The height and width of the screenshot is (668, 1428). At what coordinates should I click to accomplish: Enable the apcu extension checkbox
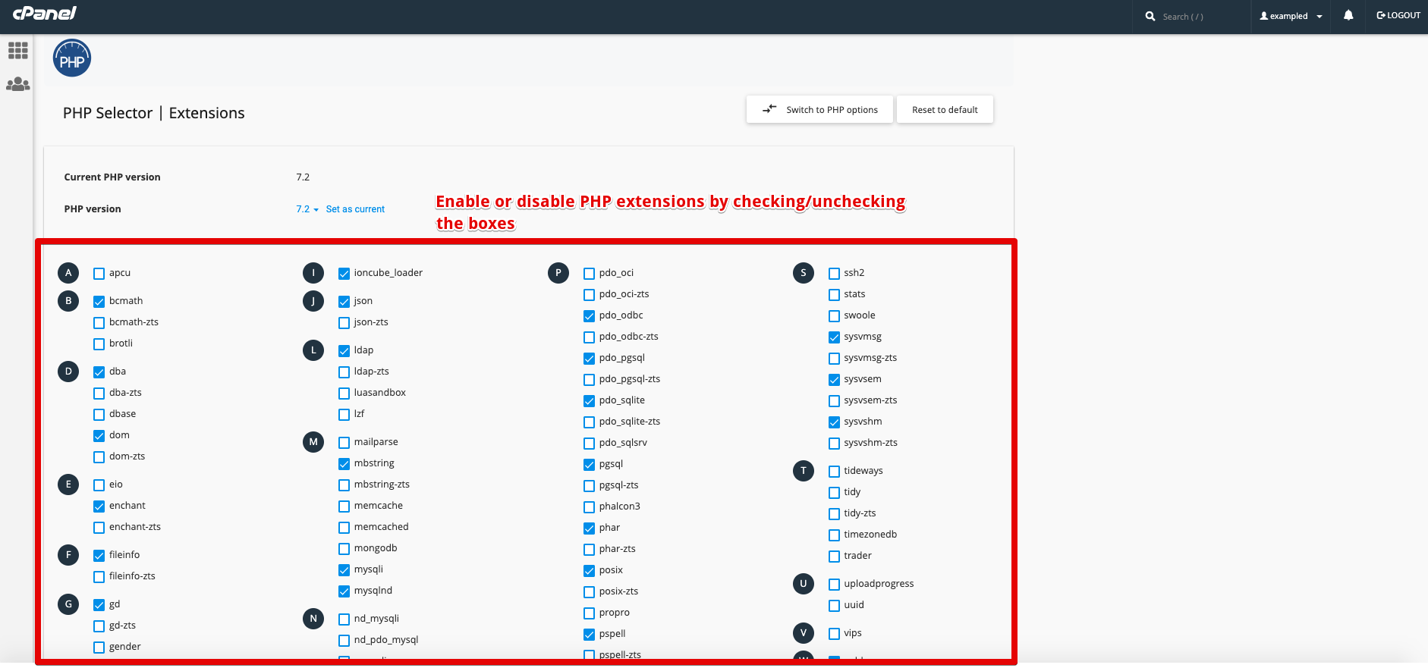99,274
